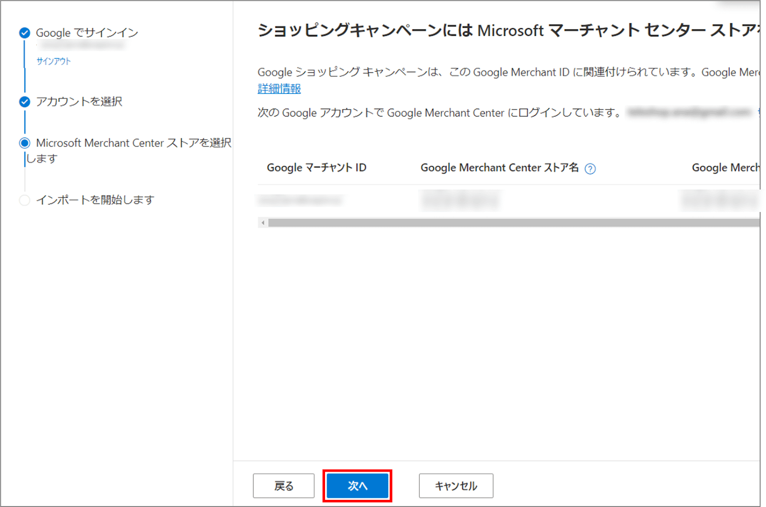Click the アカウントを選択 step checkmark icon
This screenshot has height=507, width=766.
click(x=24, y=101)
